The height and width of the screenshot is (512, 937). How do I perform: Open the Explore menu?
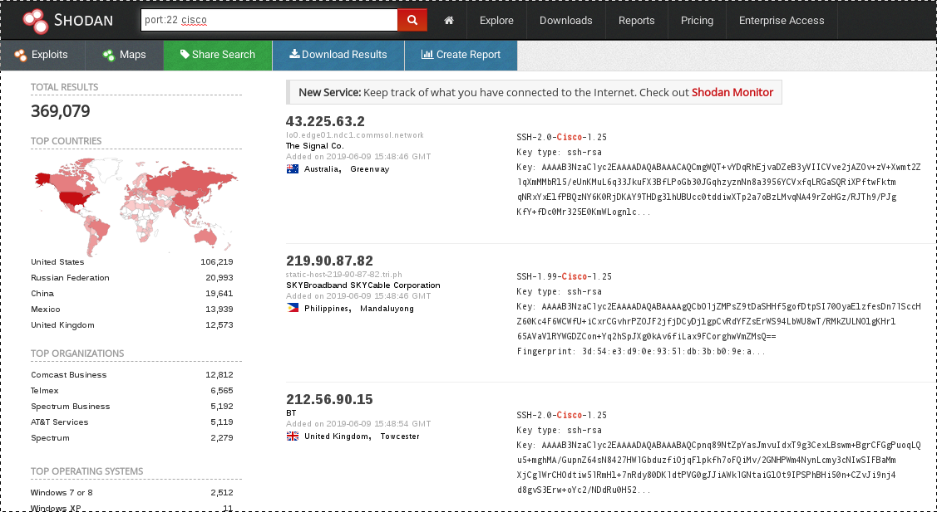(496, 20)
